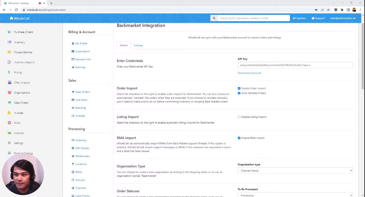Open new browser tab plus icon
Screen dimensions: 365x197
[x=51, y=3]
